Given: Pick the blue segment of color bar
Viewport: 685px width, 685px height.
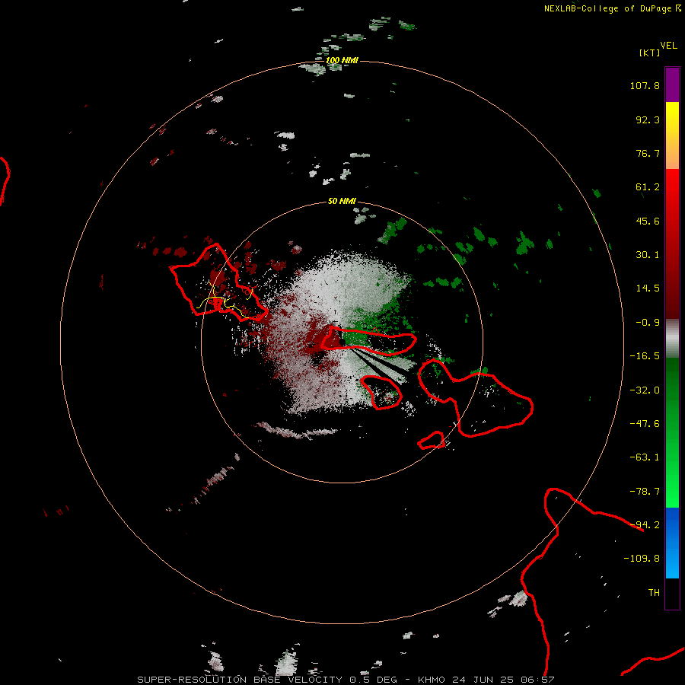Looking at the screenshot, I should 672,543.
